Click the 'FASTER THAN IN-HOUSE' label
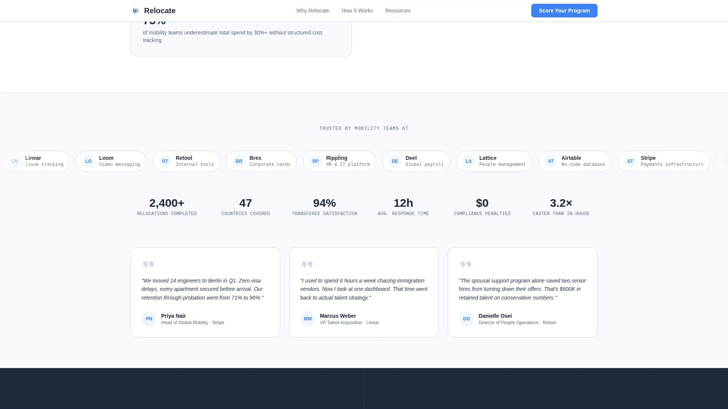 tap(561, 214)
